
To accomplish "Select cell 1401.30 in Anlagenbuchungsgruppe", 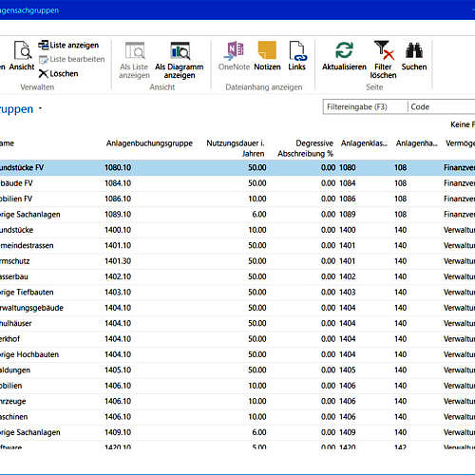I will pyautogui.click(x=118, y=261).
